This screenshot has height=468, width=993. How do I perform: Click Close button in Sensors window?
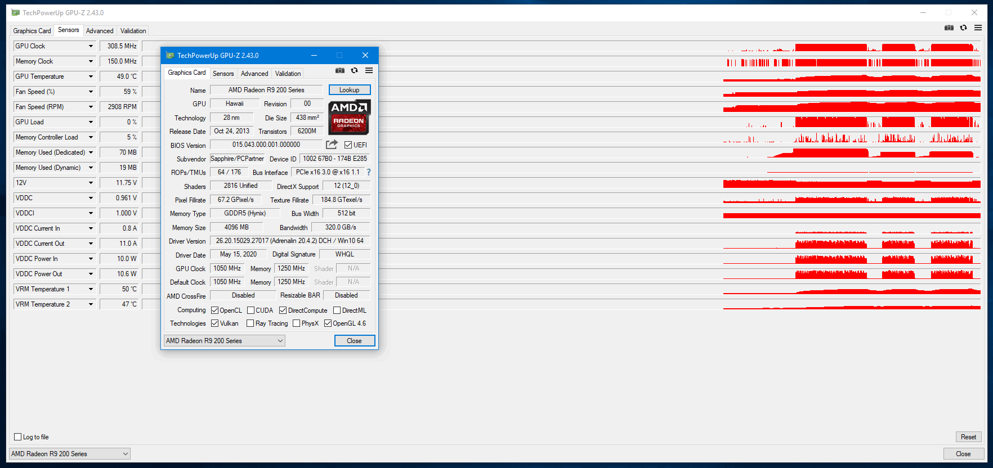pos(963,454)
